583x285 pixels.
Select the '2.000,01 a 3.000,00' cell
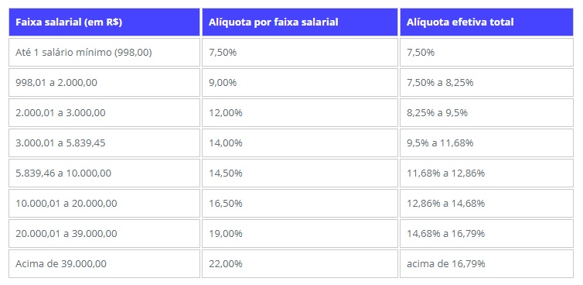tap(104, 112)
